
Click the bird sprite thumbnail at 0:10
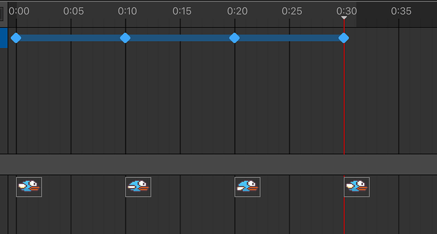[138, 187]
